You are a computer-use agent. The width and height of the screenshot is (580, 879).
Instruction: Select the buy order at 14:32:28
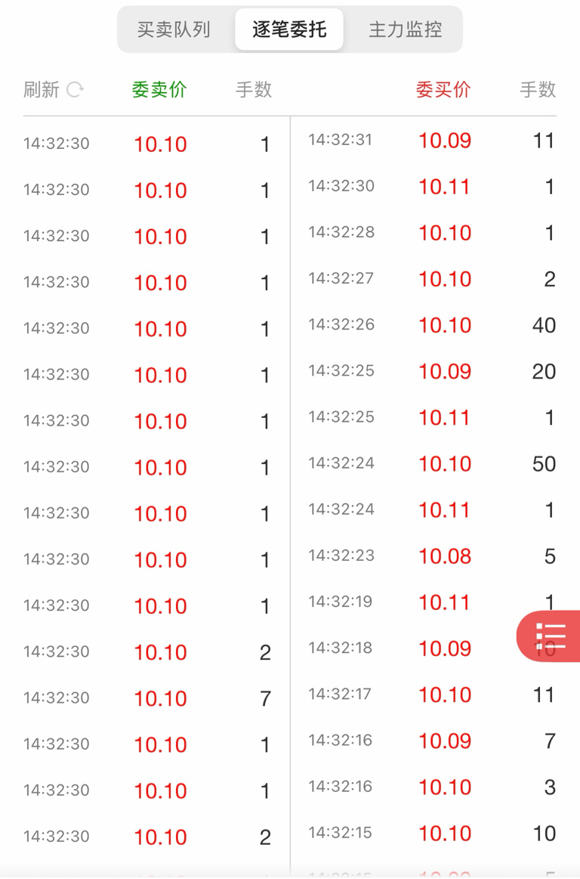tap(431, 233)
